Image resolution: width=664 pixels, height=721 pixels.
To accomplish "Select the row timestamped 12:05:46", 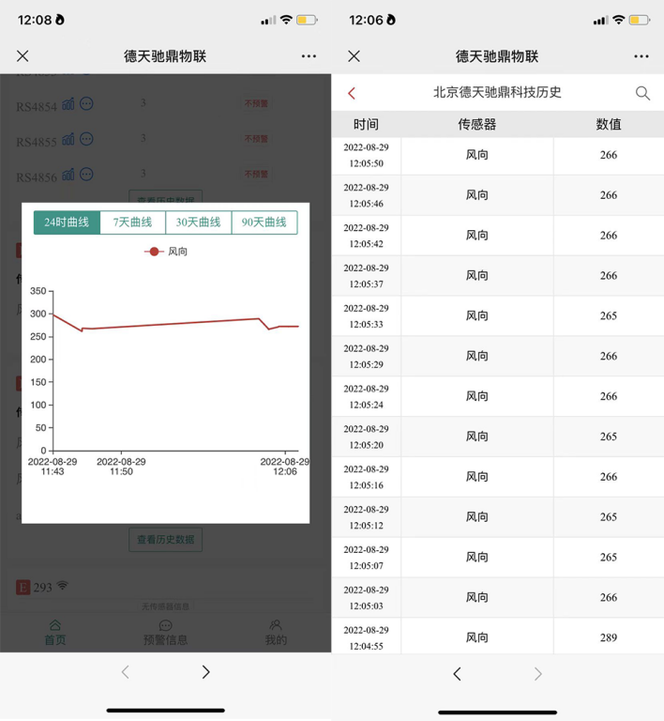I will click(498, 195).
